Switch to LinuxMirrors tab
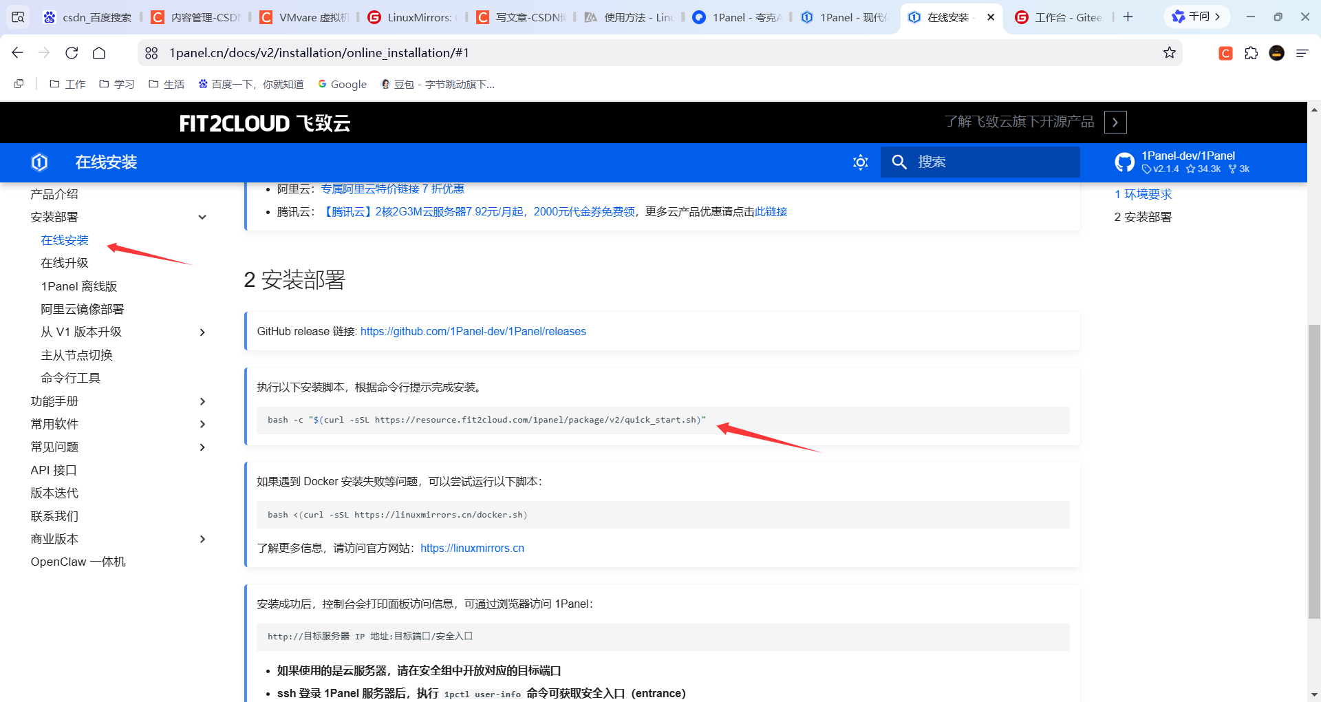 [411, 17]
